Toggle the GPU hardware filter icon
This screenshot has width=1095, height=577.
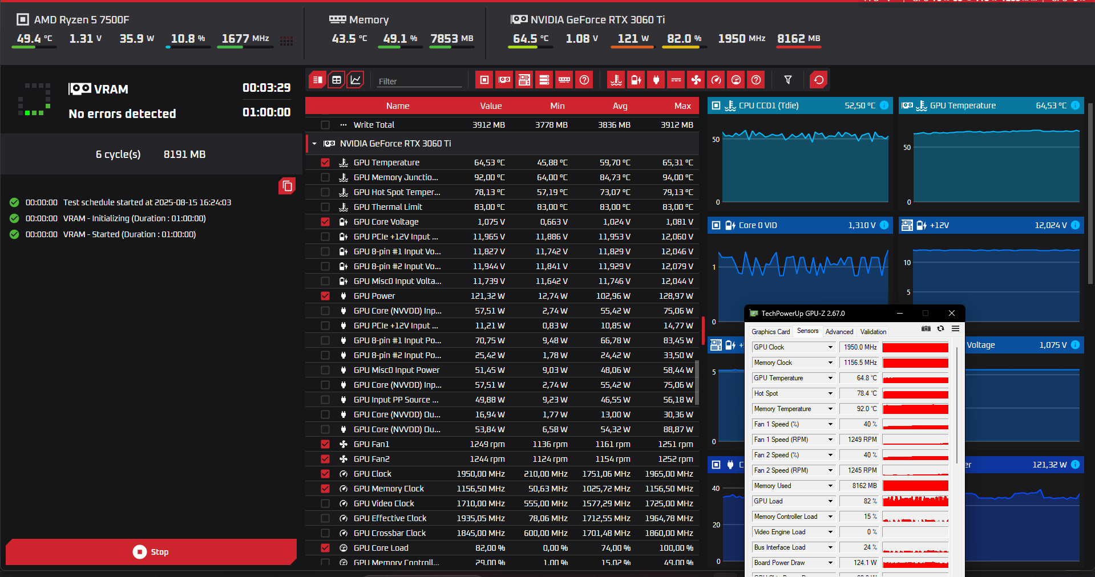(x=504, y=80)
